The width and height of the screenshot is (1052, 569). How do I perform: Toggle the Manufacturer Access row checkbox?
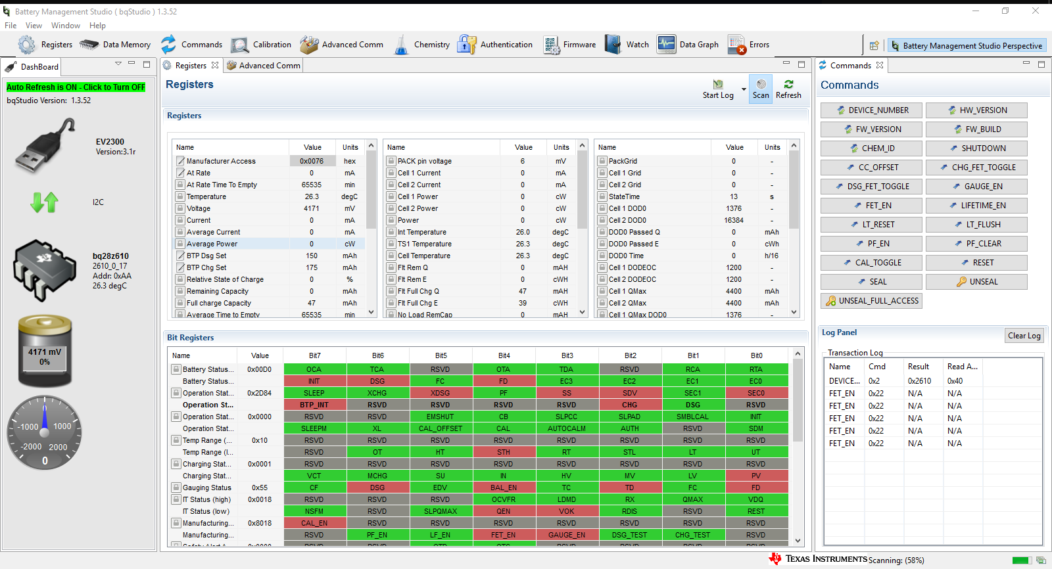pos(180,161)
